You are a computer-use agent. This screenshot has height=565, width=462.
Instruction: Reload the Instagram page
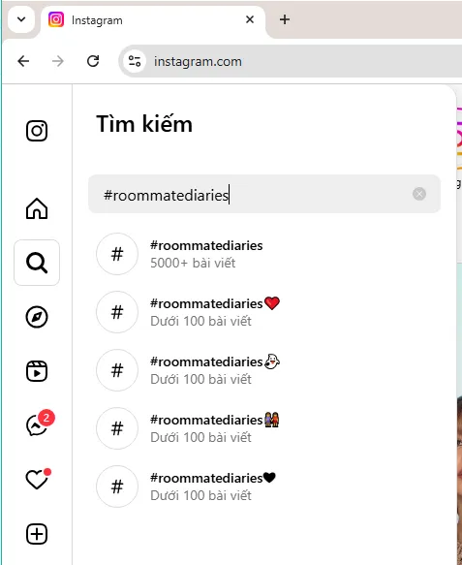click(x=93, y=61)
